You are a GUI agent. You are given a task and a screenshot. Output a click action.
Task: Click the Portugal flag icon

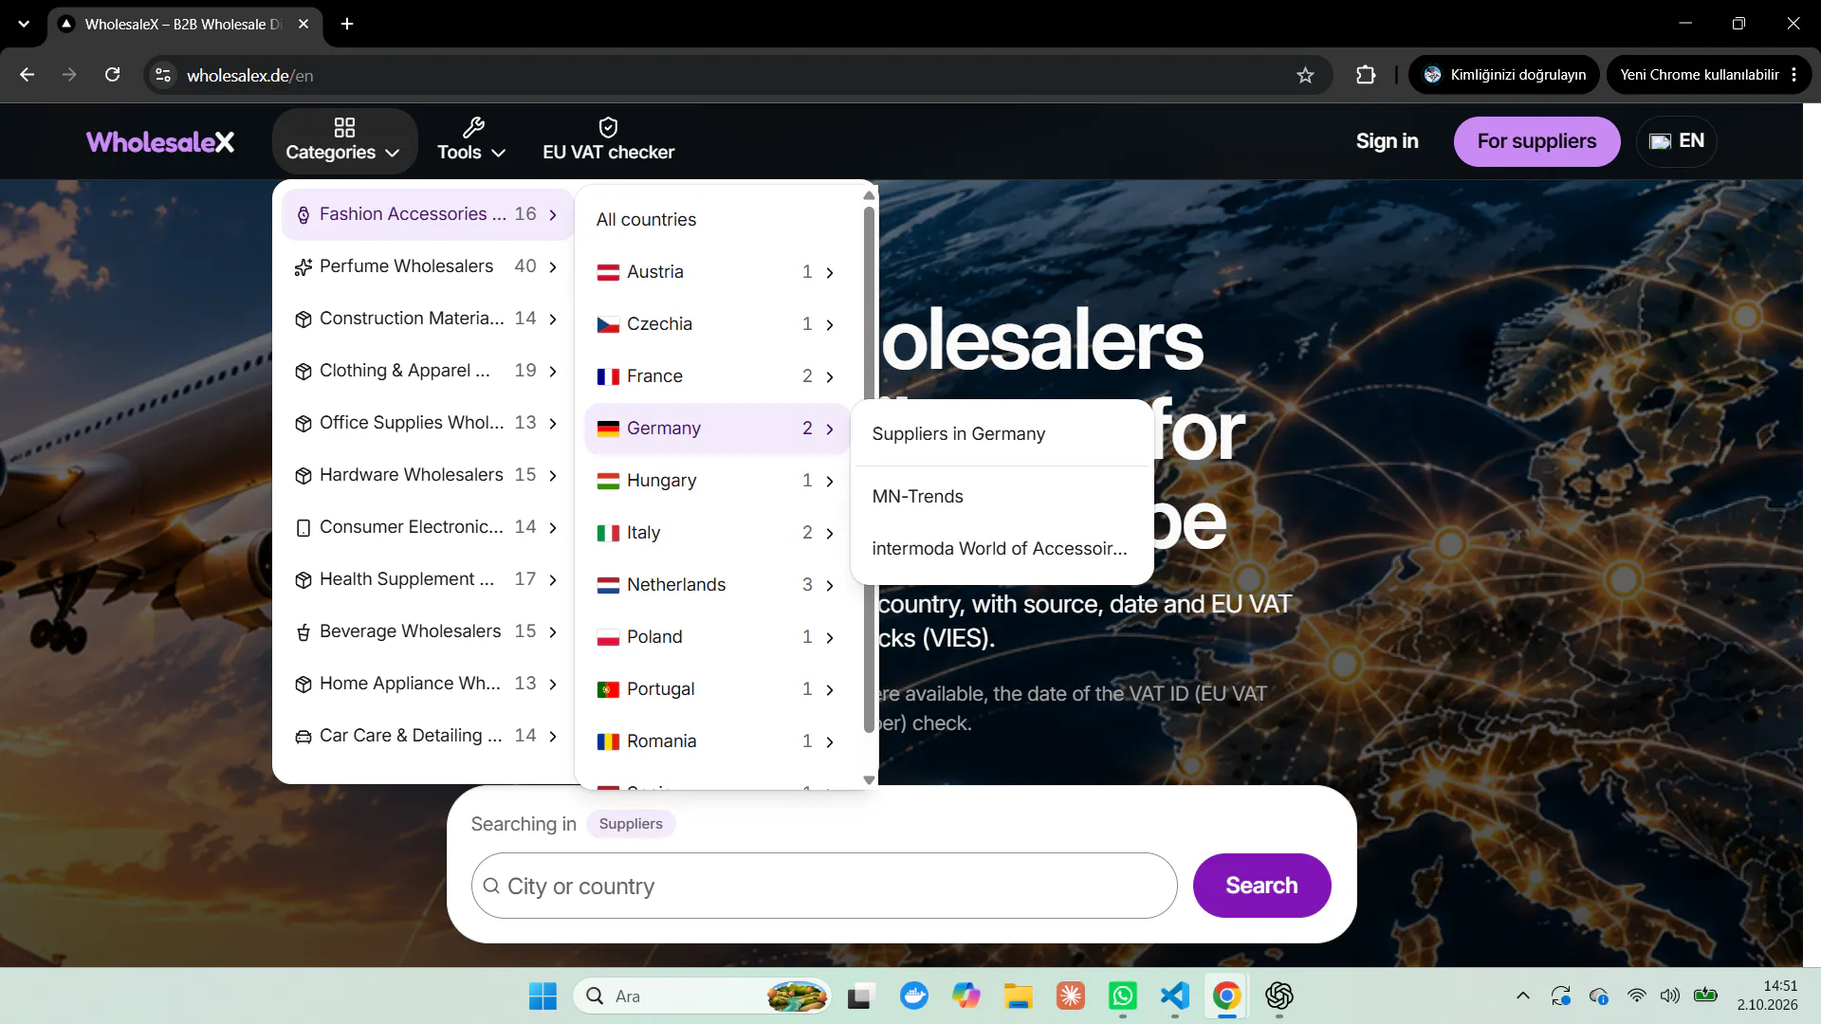point(608,690)
